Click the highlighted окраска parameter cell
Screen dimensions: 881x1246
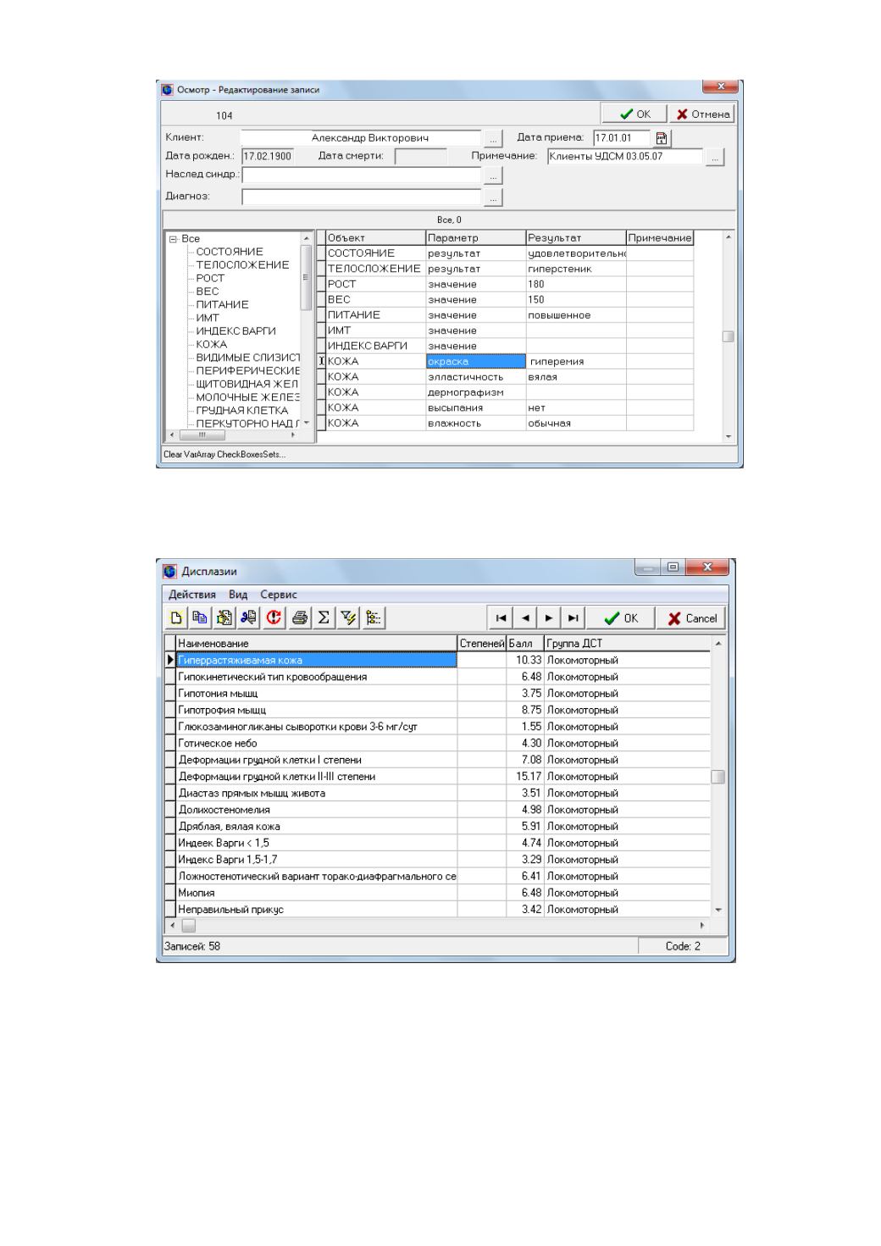(x=476, y=362)
